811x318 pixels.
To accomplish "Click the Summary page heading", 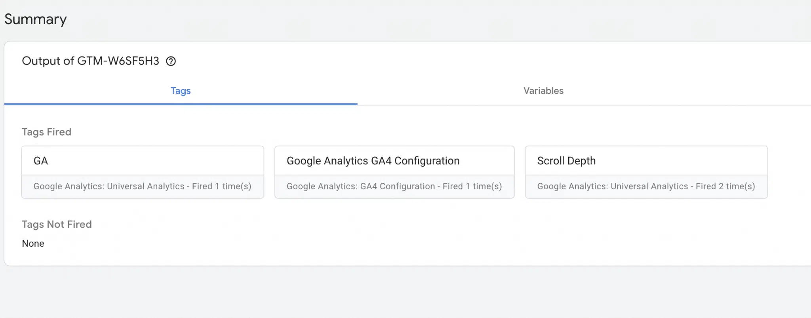I will 36,19.
